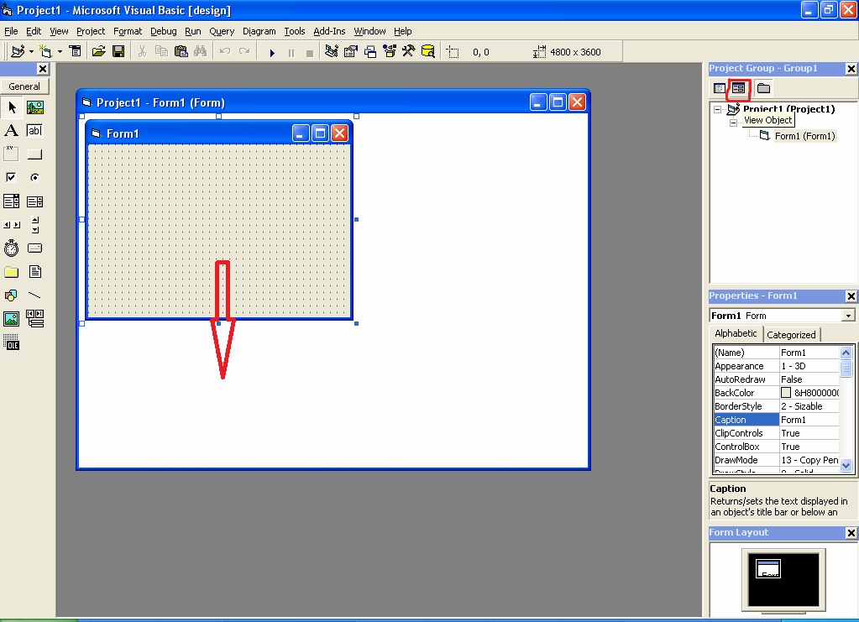This screenshot has height=622, width=859.
Task: Open the Add-Ins menu
Action: coord(329,31)
